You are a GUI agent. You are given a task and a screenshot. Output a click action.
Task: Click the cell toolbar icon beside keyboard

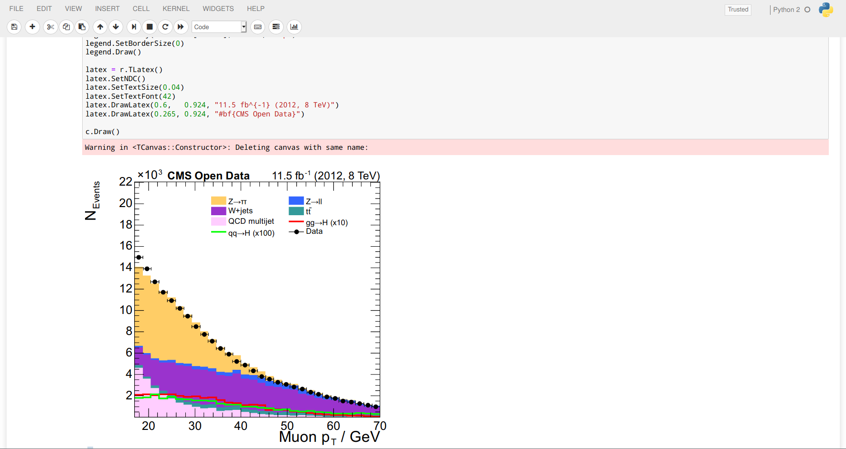coord(276,27)
